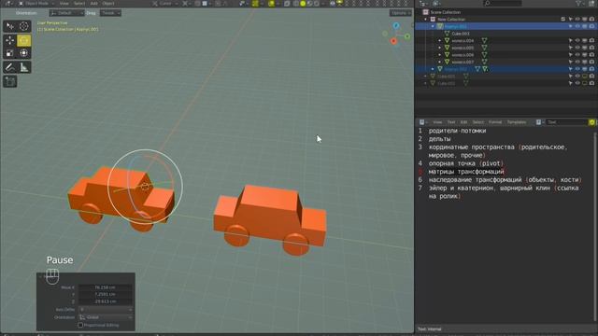
Task: Click the green Y axis on navigation gizmo
Action: (x=407, y=36)
